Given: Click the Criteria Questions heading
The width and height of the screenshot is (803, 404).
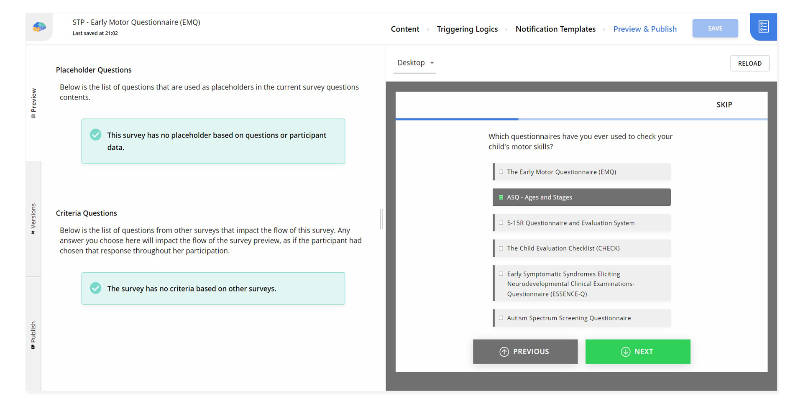Looking at the screenshot, I should pyautogui.click(x=87, y=213).
